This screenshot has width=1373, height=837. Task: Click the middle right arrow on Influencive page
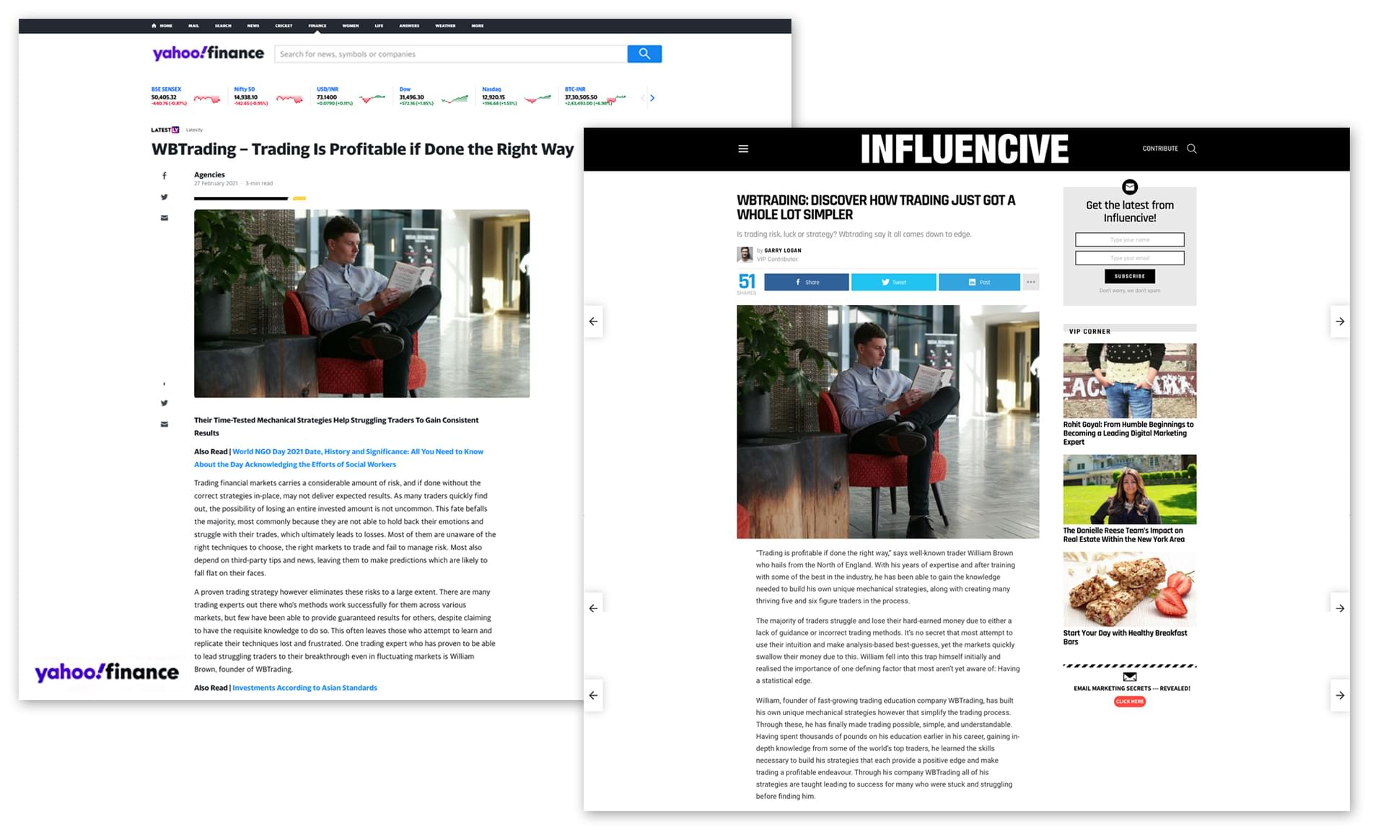[x=1340, y=608]
